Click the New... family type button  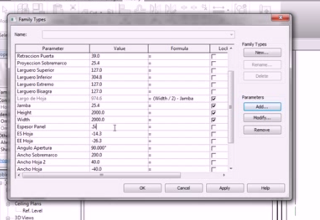262,53
